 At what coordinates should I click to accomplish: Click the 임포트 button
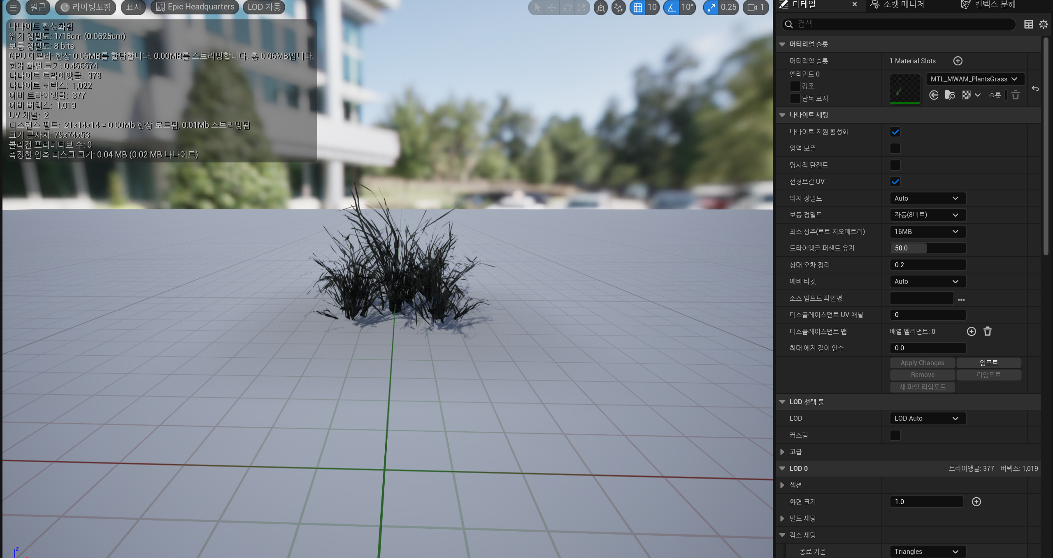click(x=988, y=363)
